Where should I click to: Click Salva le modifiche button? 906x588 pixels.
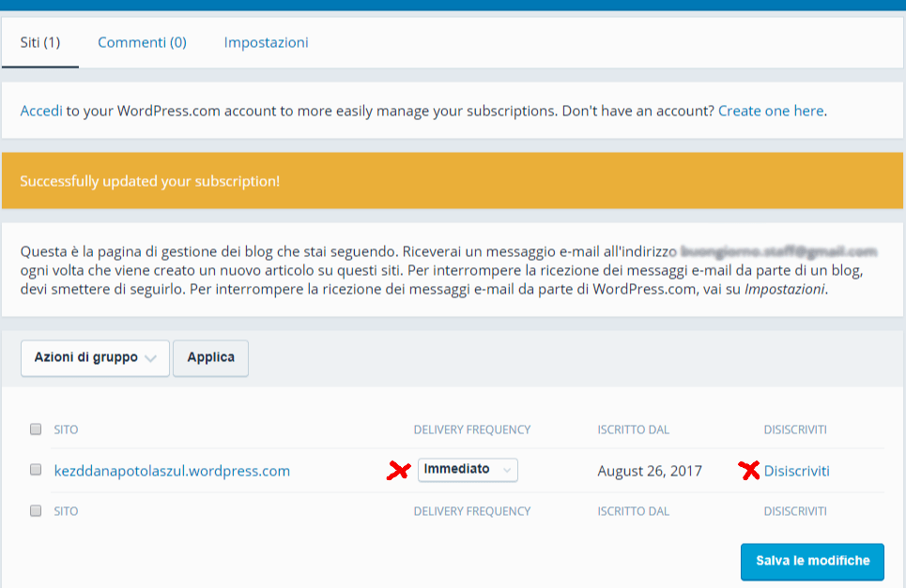pyautogui.click(x=812, y=561)
